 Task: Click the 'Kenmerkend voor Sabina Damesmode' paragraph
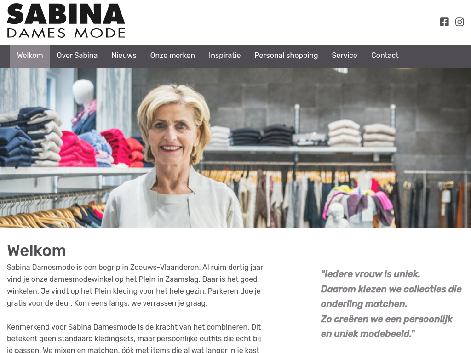[134, 338]
